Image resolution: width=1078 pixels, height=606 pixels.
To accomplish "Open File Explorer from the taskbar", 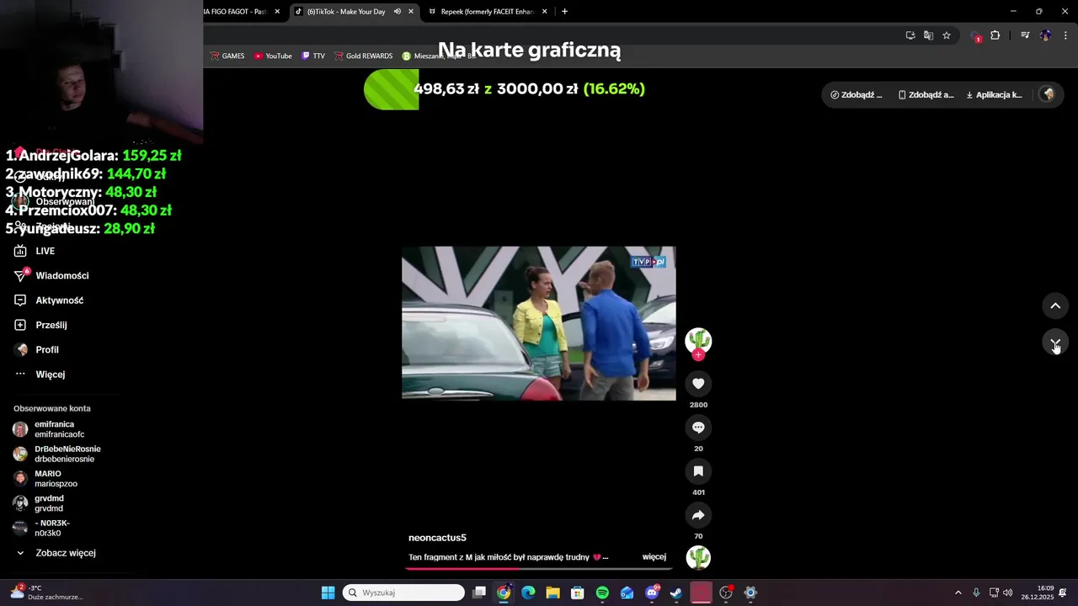I will coord(552,593).
